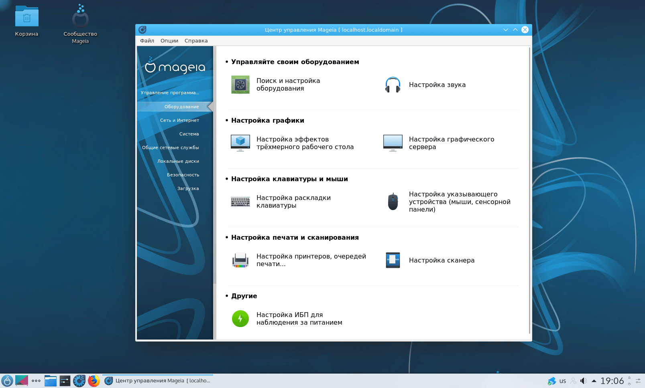The image size is (645, 388).
Task: Click the Другие section heading
Action: (x=244, y=296)
